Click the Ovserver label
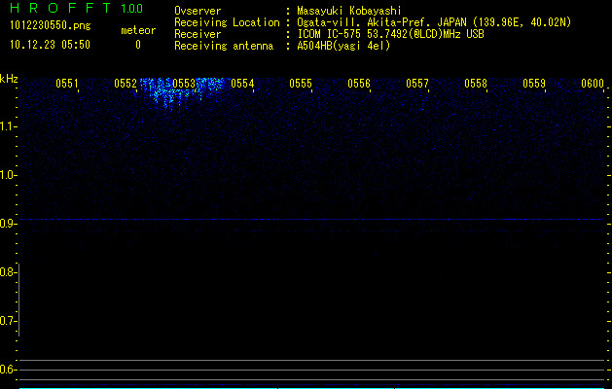The image size is (612, 389). coord(198,11)
